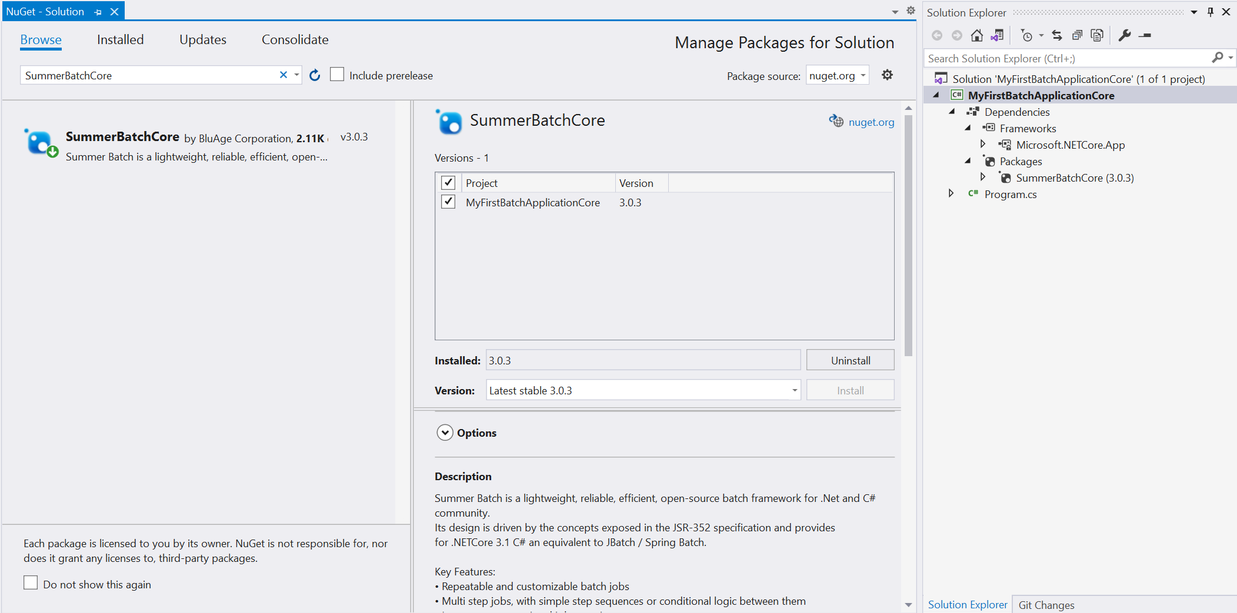Switch to the Browse tab
The height and width of the screenshot is (613, 1237).
[41, 40]
